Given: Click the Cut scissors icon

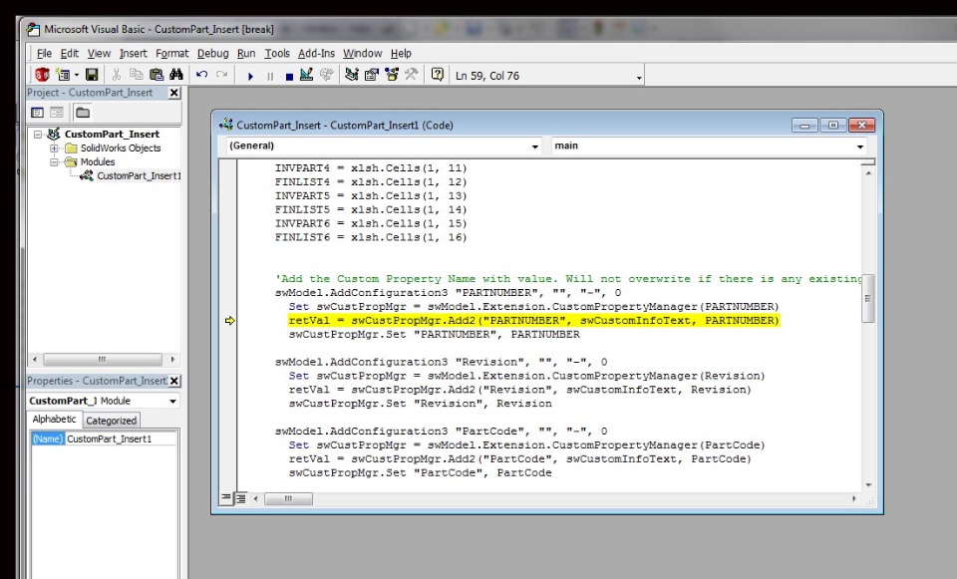Looking at the screenshot, I should tap(116, 75).
